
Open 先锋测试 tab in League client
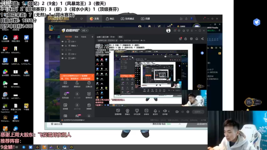tap(127, 19)
